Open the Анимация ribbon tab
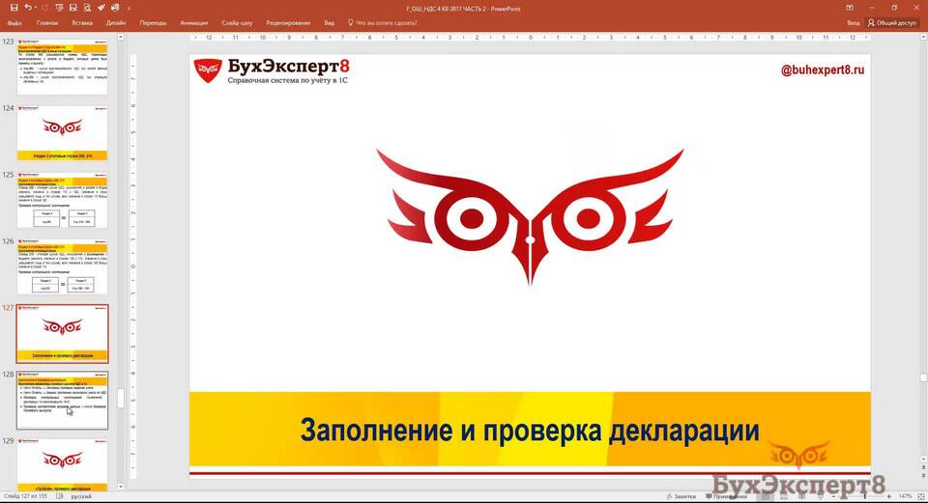 [x=194, y=23]
